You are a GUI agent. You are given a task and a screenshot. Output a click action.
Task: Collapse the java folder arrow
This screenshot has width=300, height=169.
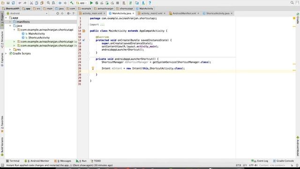pos(10,26)
